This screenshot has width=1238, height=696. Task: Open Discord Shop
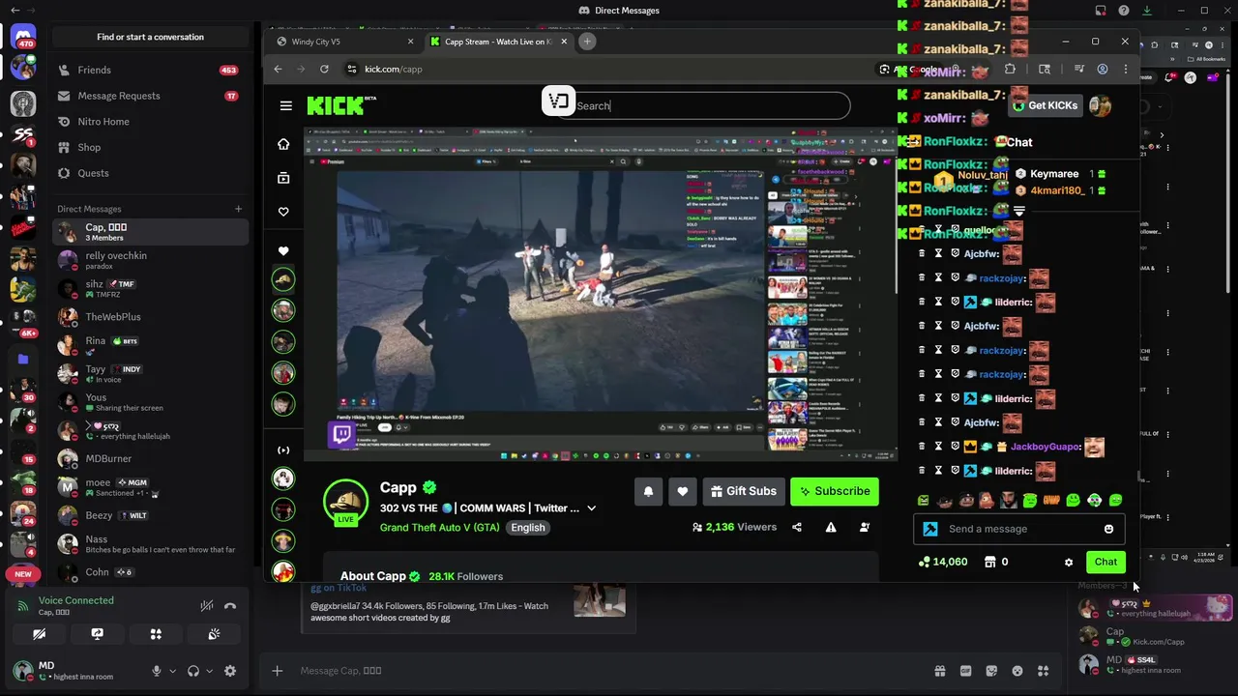pos(150,147)
